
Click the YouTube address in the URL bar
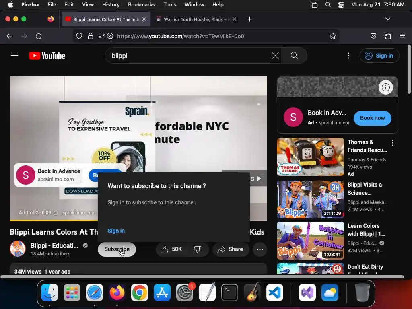[x=181, y=36]
